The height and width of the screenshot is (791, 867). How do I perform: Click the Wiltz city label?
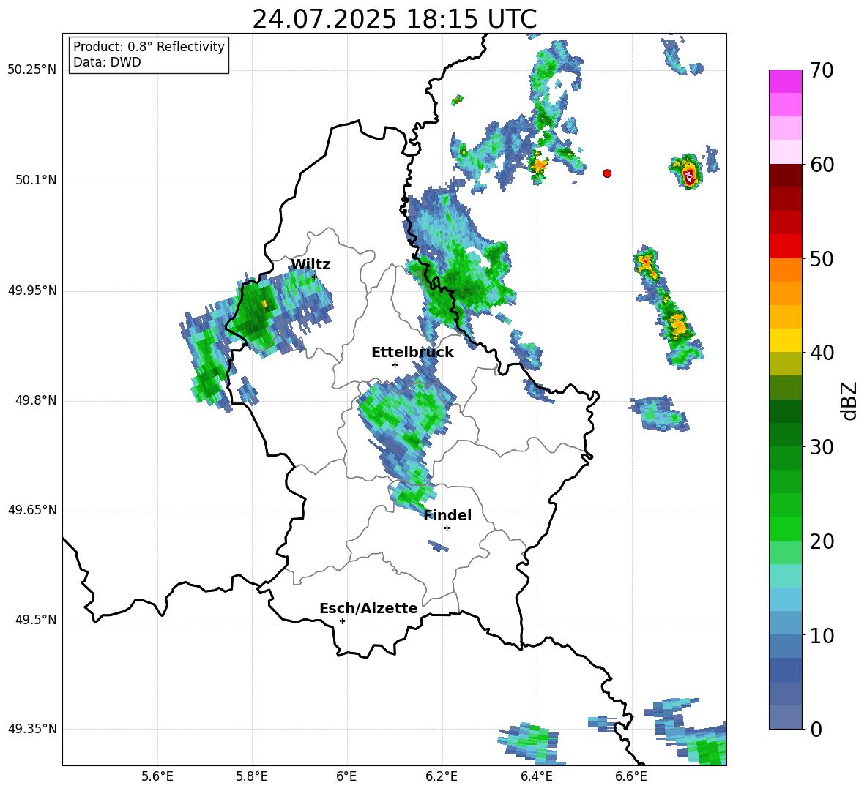(x=310, y=265)
